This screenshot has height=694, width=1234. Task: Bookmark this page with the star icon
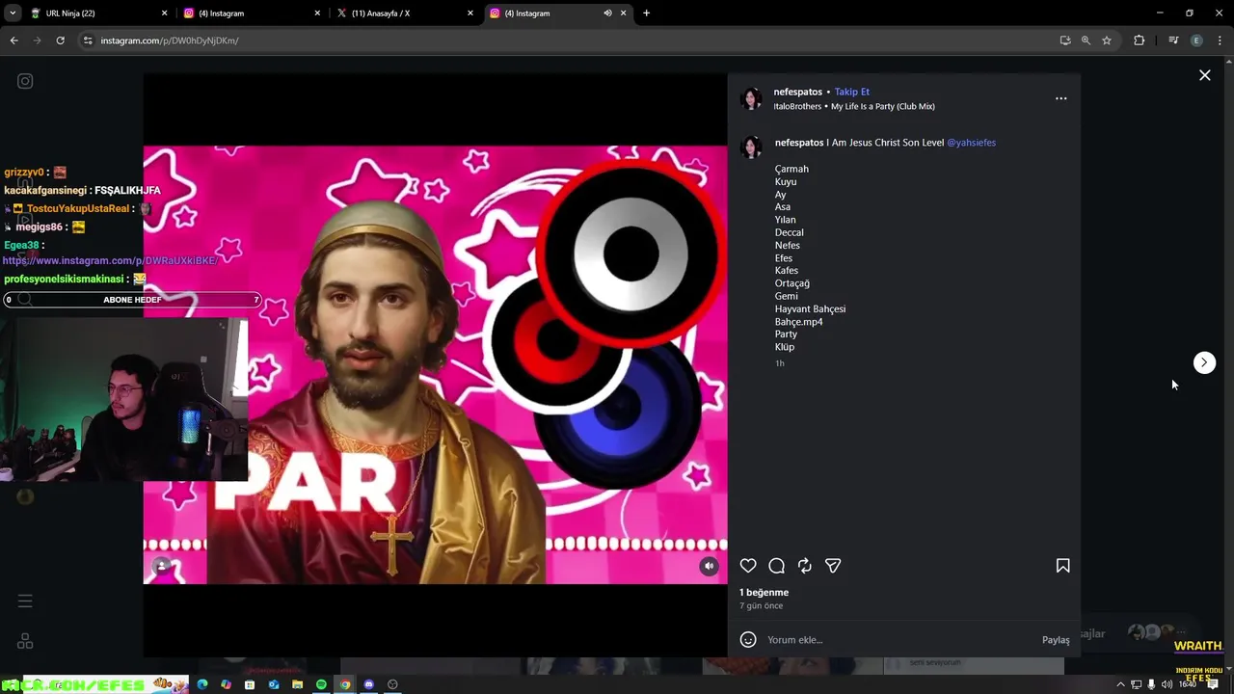click(1107, 40)
